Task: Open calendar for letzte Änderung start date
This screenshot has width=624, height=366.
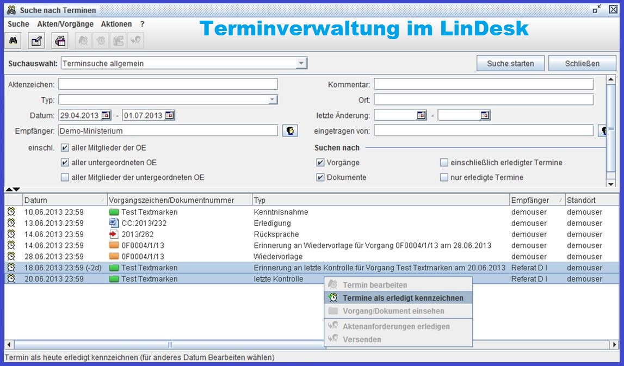Action: (422, 115)
